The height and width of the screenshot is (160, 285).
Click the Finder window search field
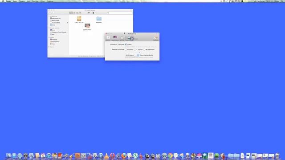[120, 13]
